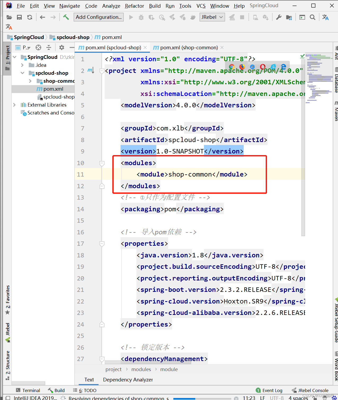Switch to Dependency Analyzer tab
The height and width of the screenshot is (400, 338).
pos(128,380)
